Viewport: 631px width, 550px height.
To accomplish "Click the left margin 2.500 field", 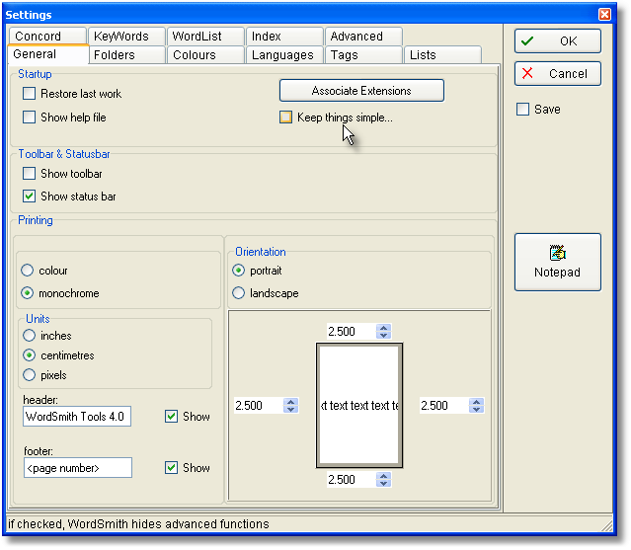I will click(259, 405).
